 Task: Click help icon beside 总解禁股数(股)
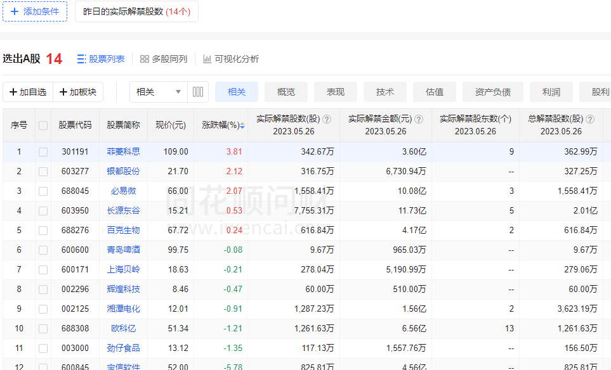click(590, 119)
